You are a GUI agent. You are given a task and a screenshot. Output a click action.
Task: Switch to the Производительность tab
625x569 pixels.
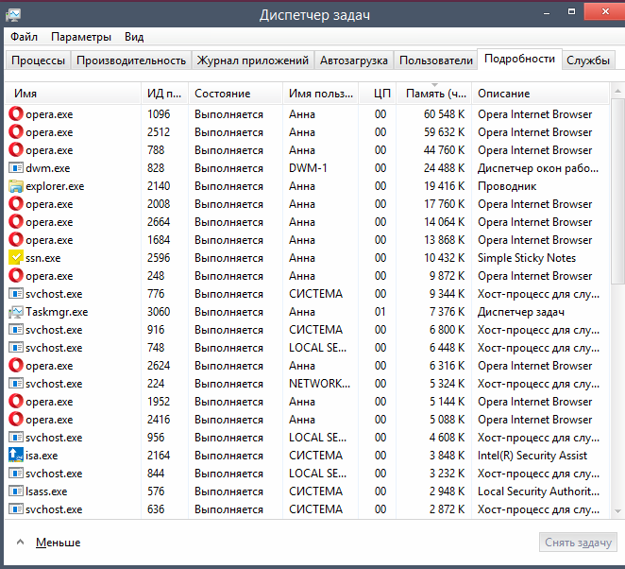(131, 60)
